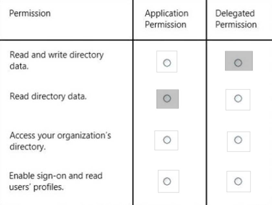Screen dimensions: 272x205
Task: Select Delegated radio for Read and write directory data
Action: [238, 63]
